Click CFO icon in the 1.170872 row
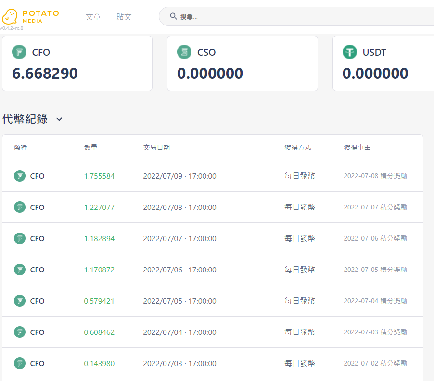The image size is (434, 381). [20, 270]
